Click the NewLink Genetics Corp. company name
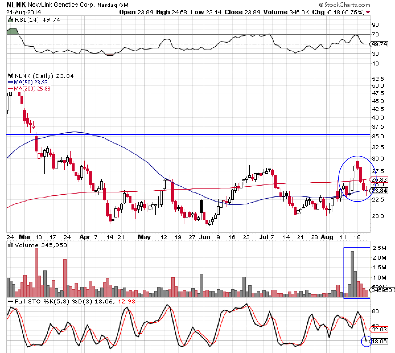Viewport: 395px width, 353px height. click(62, 5)
